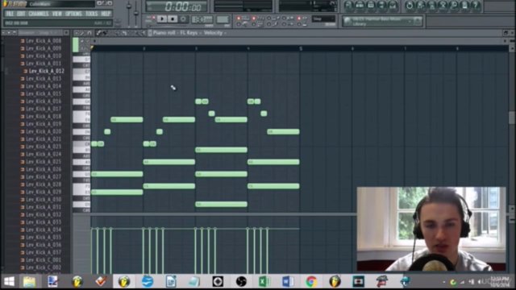Screen dimensions: 516x290
Task: Click the Record button in transport
Action: point(183,19)
